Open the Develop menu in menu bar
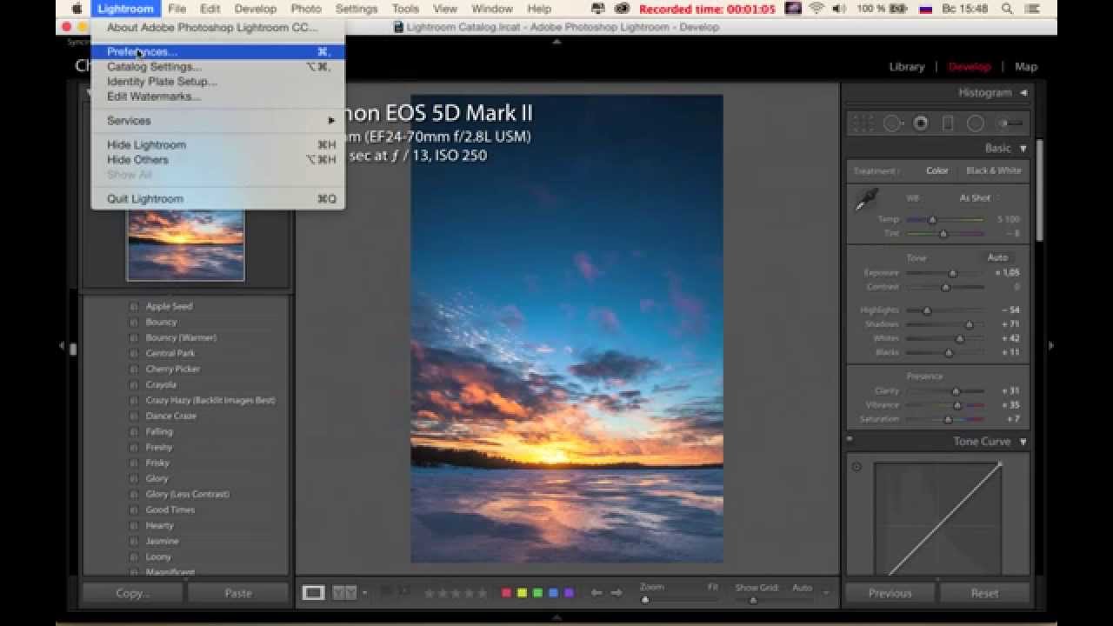Screen dimensions: 1113x626 click(x=255, y=9)
